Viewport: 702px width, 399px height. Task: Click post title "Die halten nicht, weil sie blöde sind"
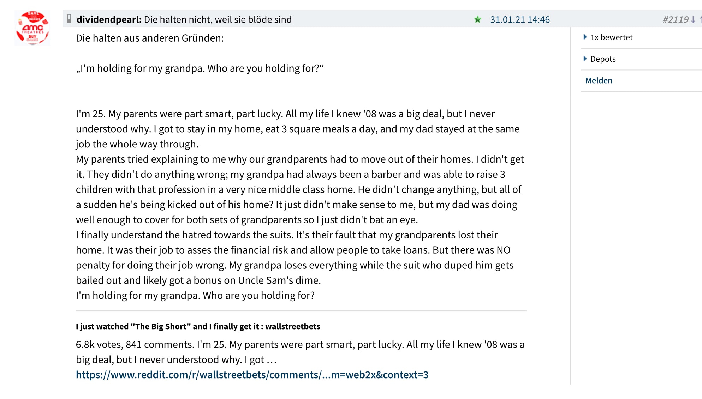click(x=218, y=19)
